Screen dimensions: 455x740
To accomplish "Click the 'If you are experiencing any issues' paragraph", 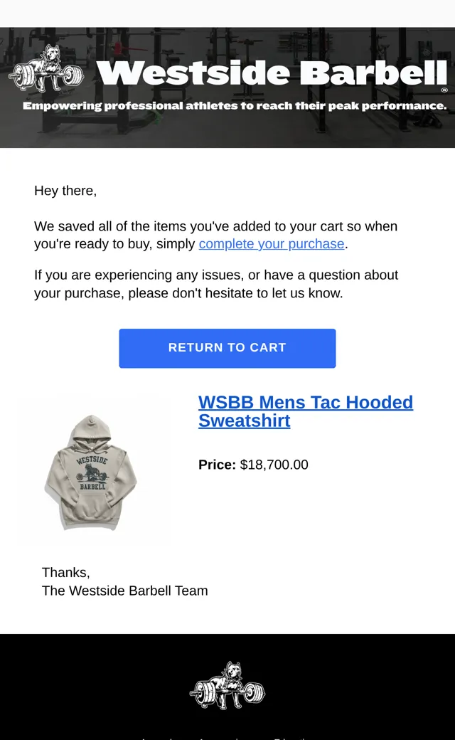I will pyautogui.click(x=216, y=284).
